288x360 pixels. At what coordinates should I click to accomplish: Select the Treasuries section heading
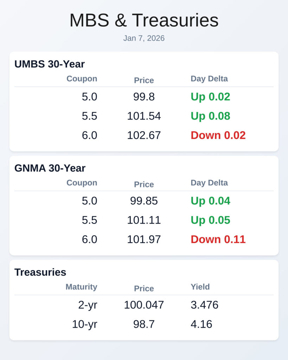tap(40, 272)
